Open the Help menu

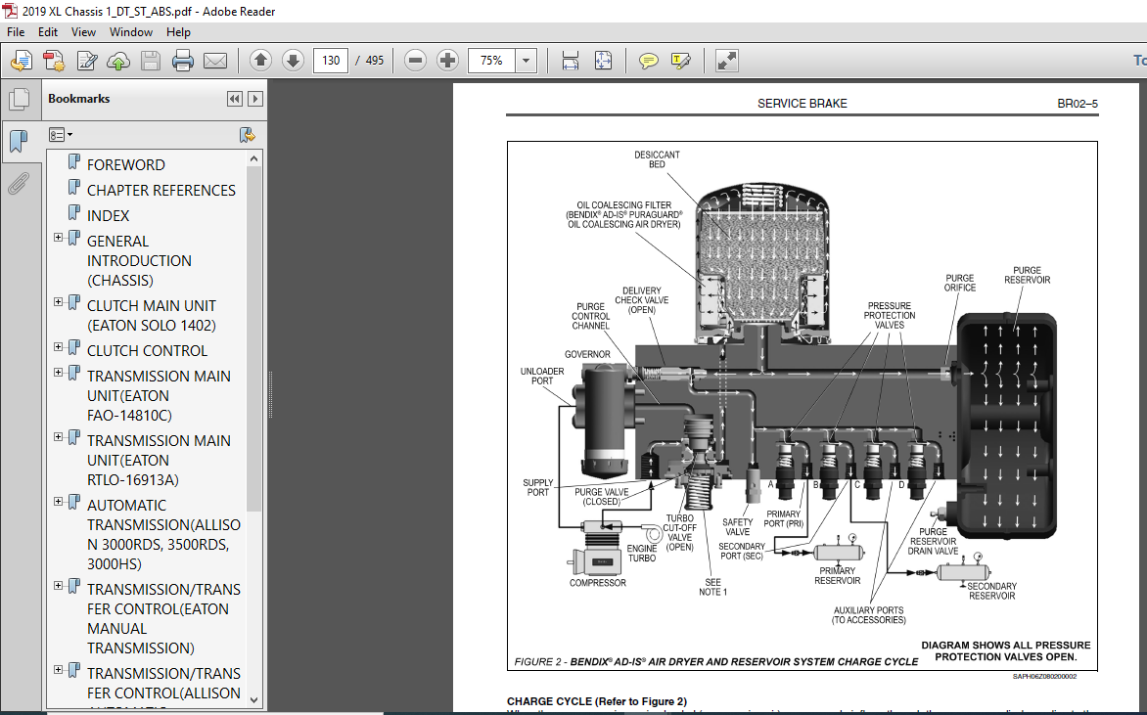178,32
